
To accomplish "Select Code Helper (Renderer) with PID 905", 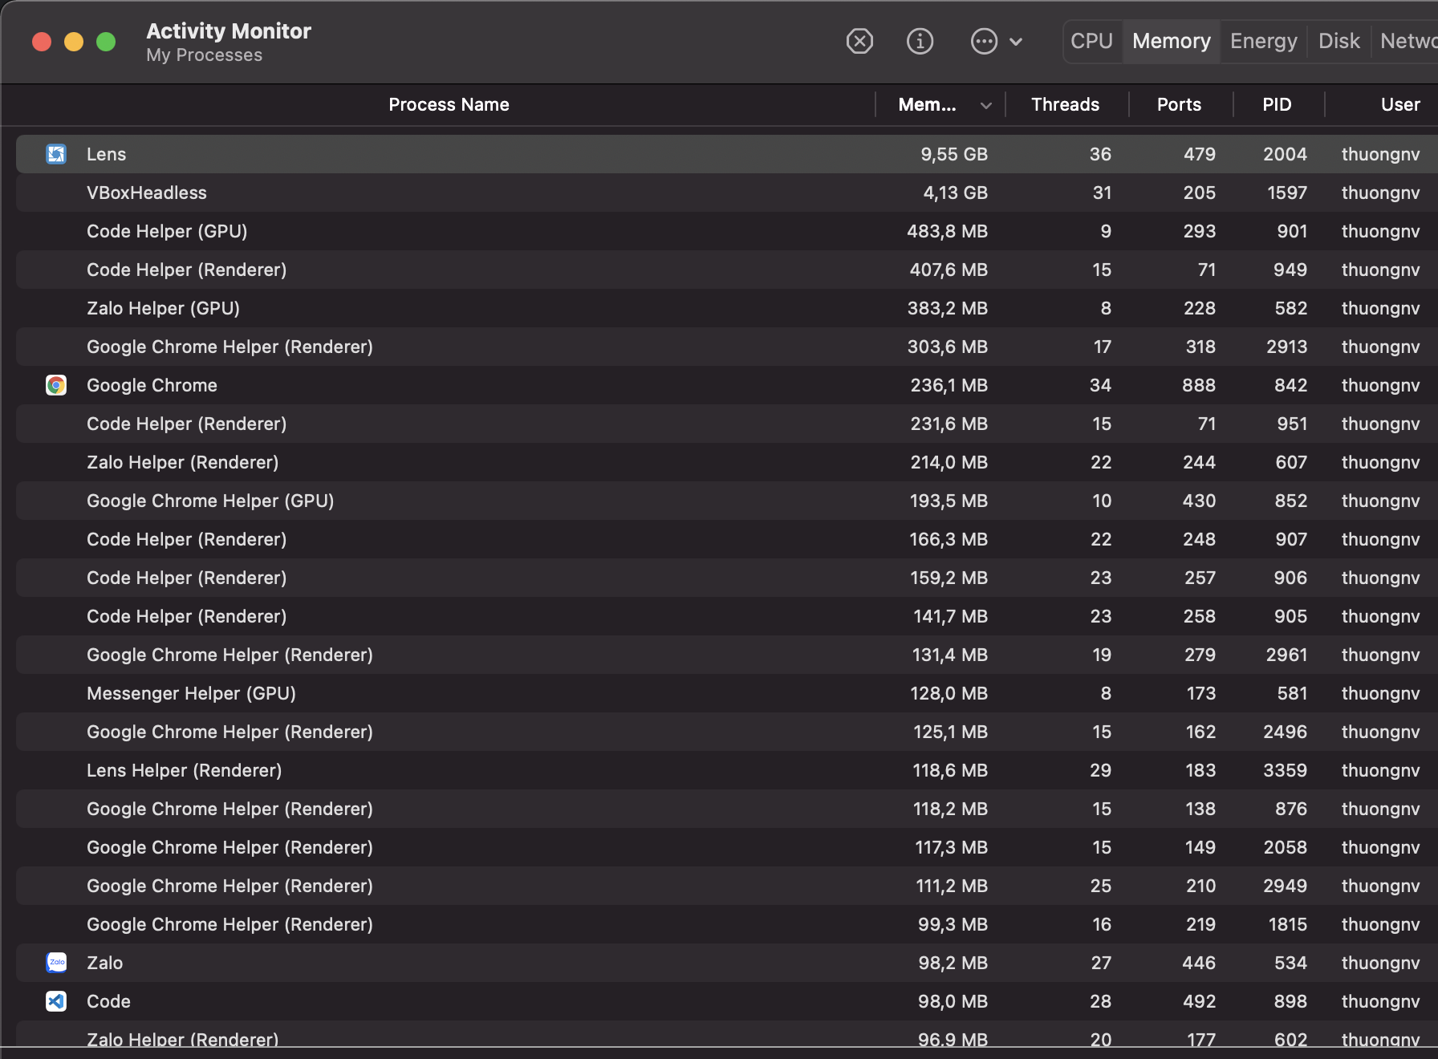I will pos(726,616).
